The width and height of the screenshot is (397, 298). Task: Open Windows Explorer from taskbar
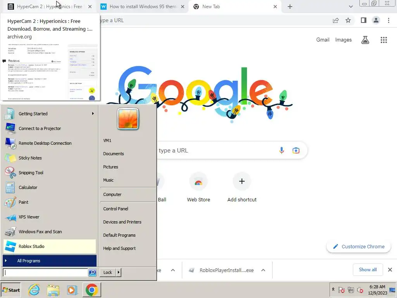(53, 290)
